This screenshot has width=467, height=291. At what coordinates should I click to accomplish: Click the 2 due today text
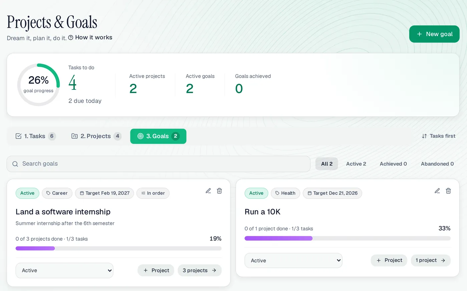click(85, 101)
